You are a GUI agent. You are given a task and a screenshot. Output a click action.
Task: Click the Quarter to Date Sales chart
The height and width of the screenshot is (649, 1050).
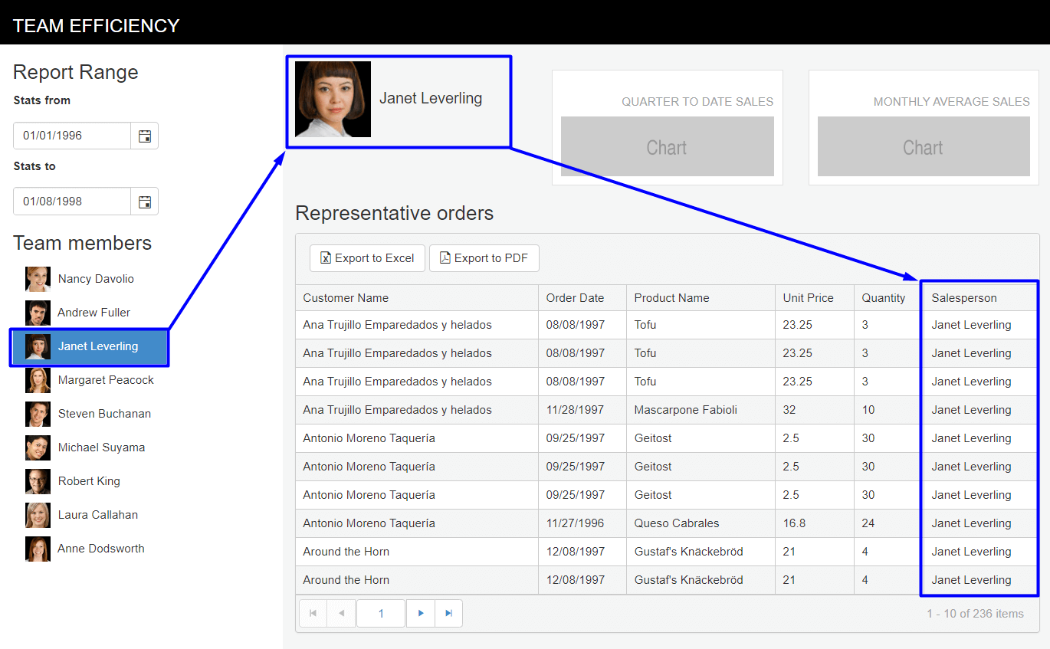(x=668, y=147)
